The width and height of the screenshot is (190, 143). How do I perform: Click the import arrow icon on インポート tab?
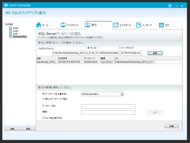tap(139, 25)
